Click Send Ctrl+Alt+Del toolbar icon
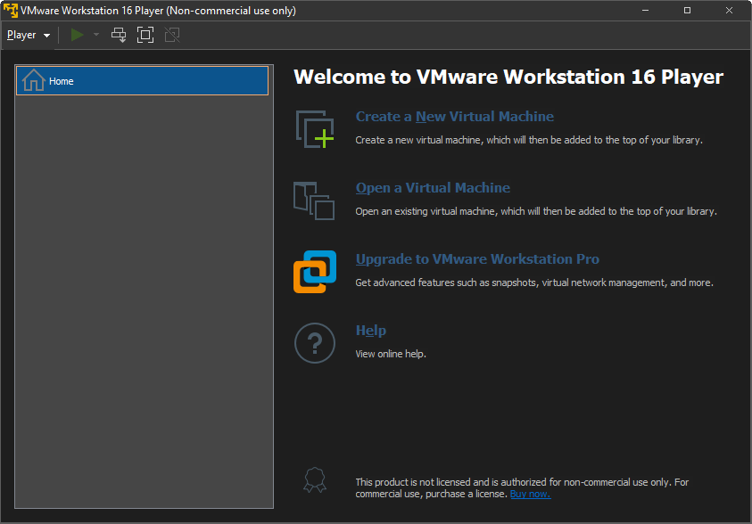The image size is (752, 524). tap(119, 35)
